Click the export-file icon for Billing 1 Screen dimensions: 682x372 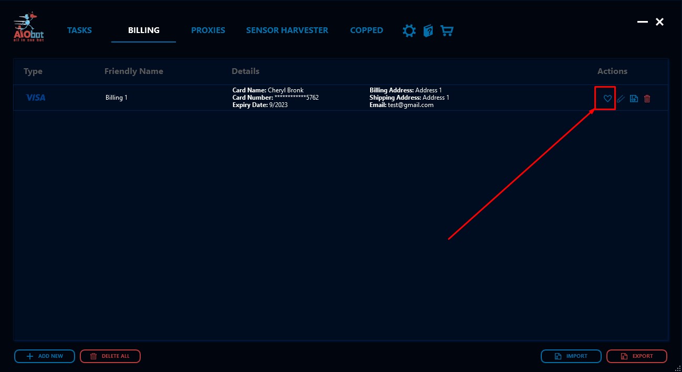634,98
